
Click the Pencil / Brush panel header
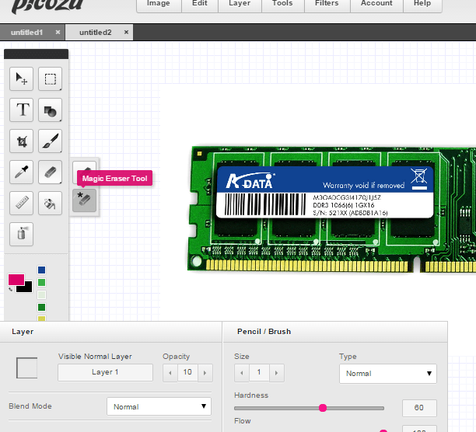(x=335, y=332)
